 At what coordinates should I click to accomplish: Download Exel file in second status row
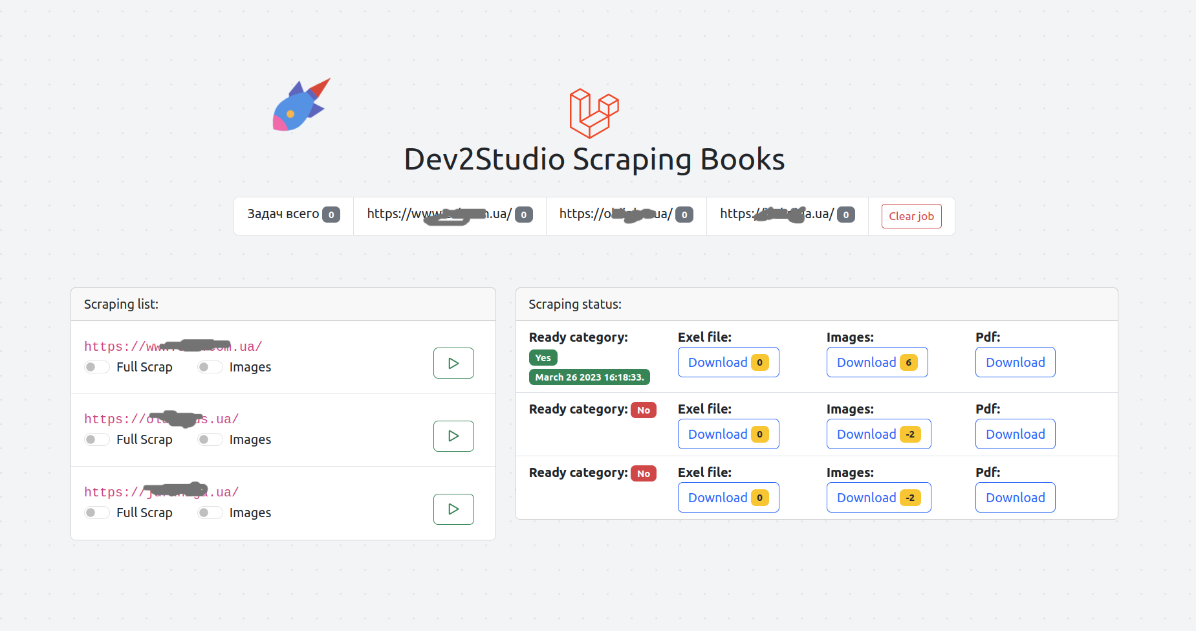[728, 434]
